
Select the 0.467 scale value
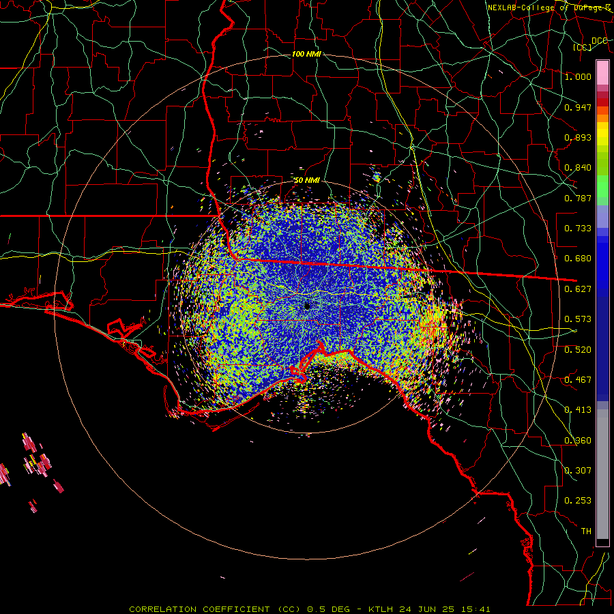coord(578,380)
